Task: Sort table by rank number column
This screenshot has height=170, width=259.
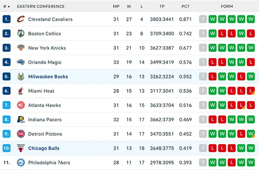Action: pos(6,6)
